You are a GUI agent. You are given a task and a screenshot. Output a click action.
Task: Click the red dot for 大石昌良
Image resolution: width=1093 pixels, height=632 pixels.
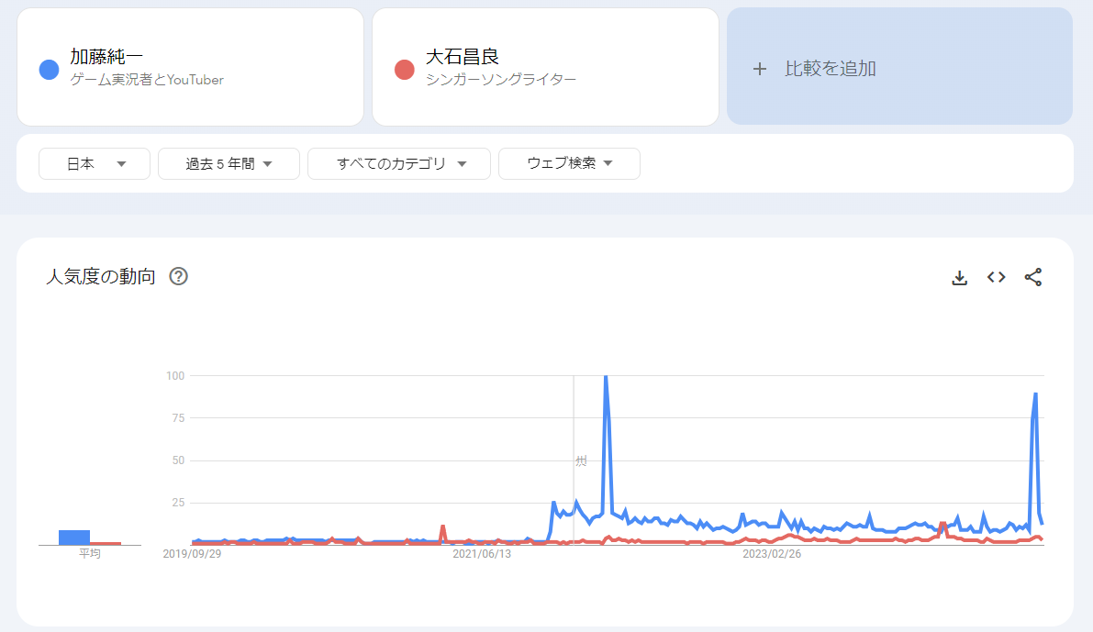(x=405, y=70)
